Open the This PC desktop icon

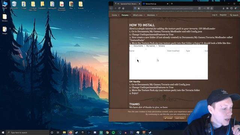coord(4,4)
